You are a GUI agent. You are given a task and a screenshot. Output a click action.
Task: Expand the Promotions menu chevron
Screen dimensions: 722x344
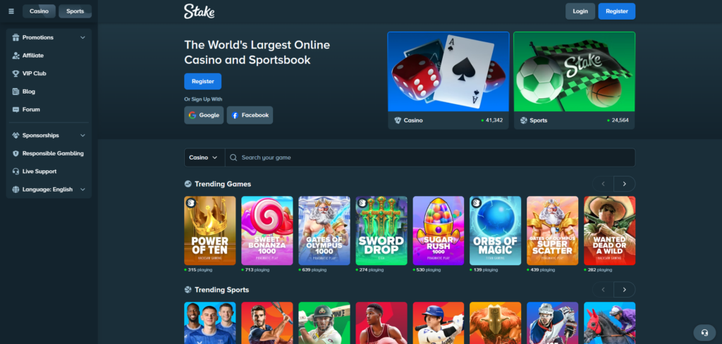coord(83,38)
